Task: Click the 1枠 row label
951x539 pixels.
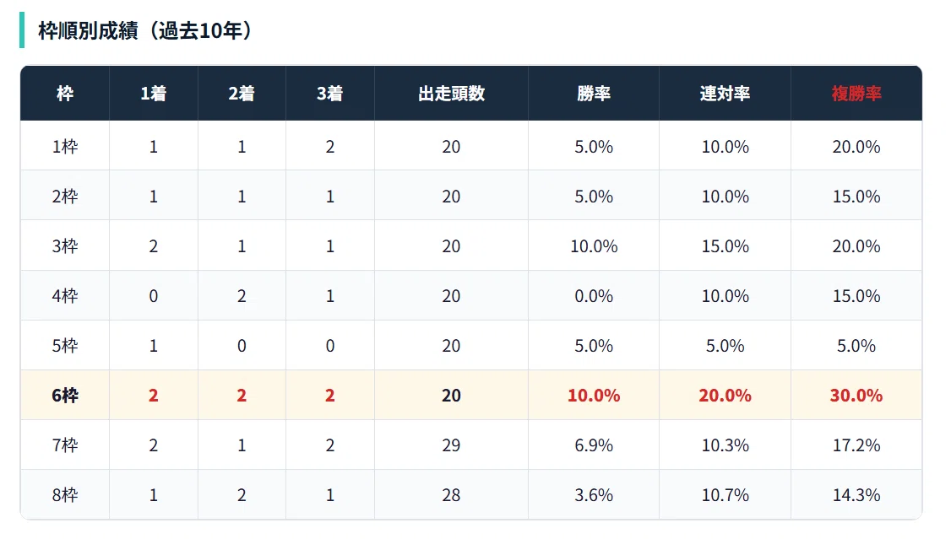Action: (x=65, y=147)
